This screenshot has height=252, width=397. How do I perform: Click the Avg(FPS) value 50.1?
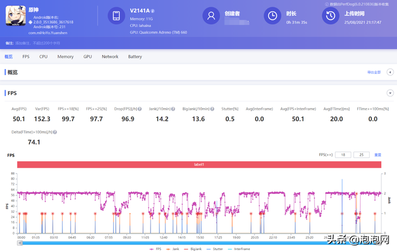pyautogui.click(x=19, y=119)
